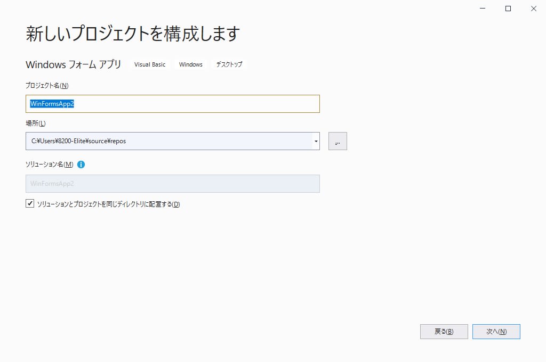Click the 次へ(N) next button
546x362 pixels.
[496, 332]
